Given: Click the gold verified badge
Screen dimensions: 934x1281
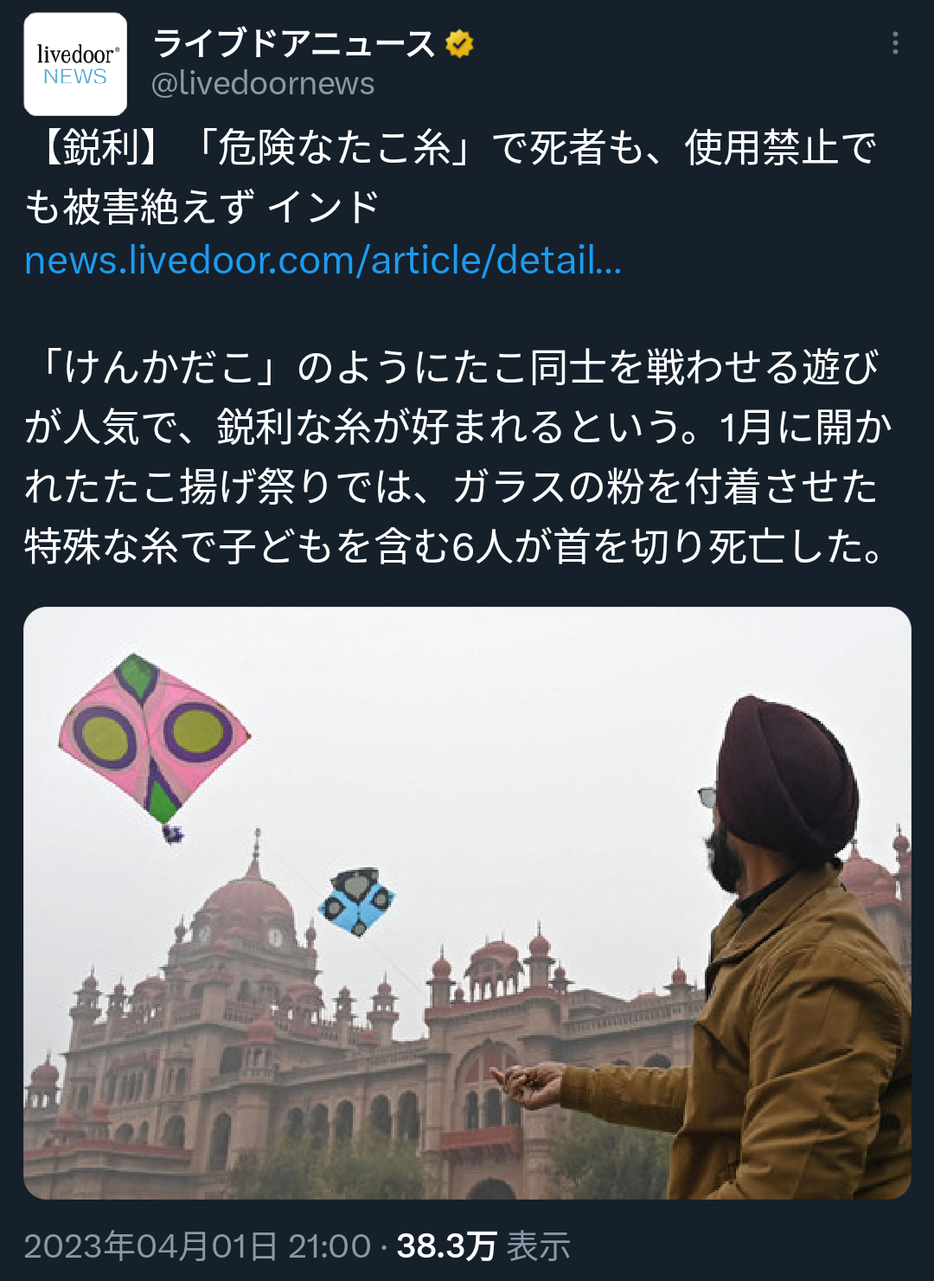Looking at the screenshot, I should point(459,43).
